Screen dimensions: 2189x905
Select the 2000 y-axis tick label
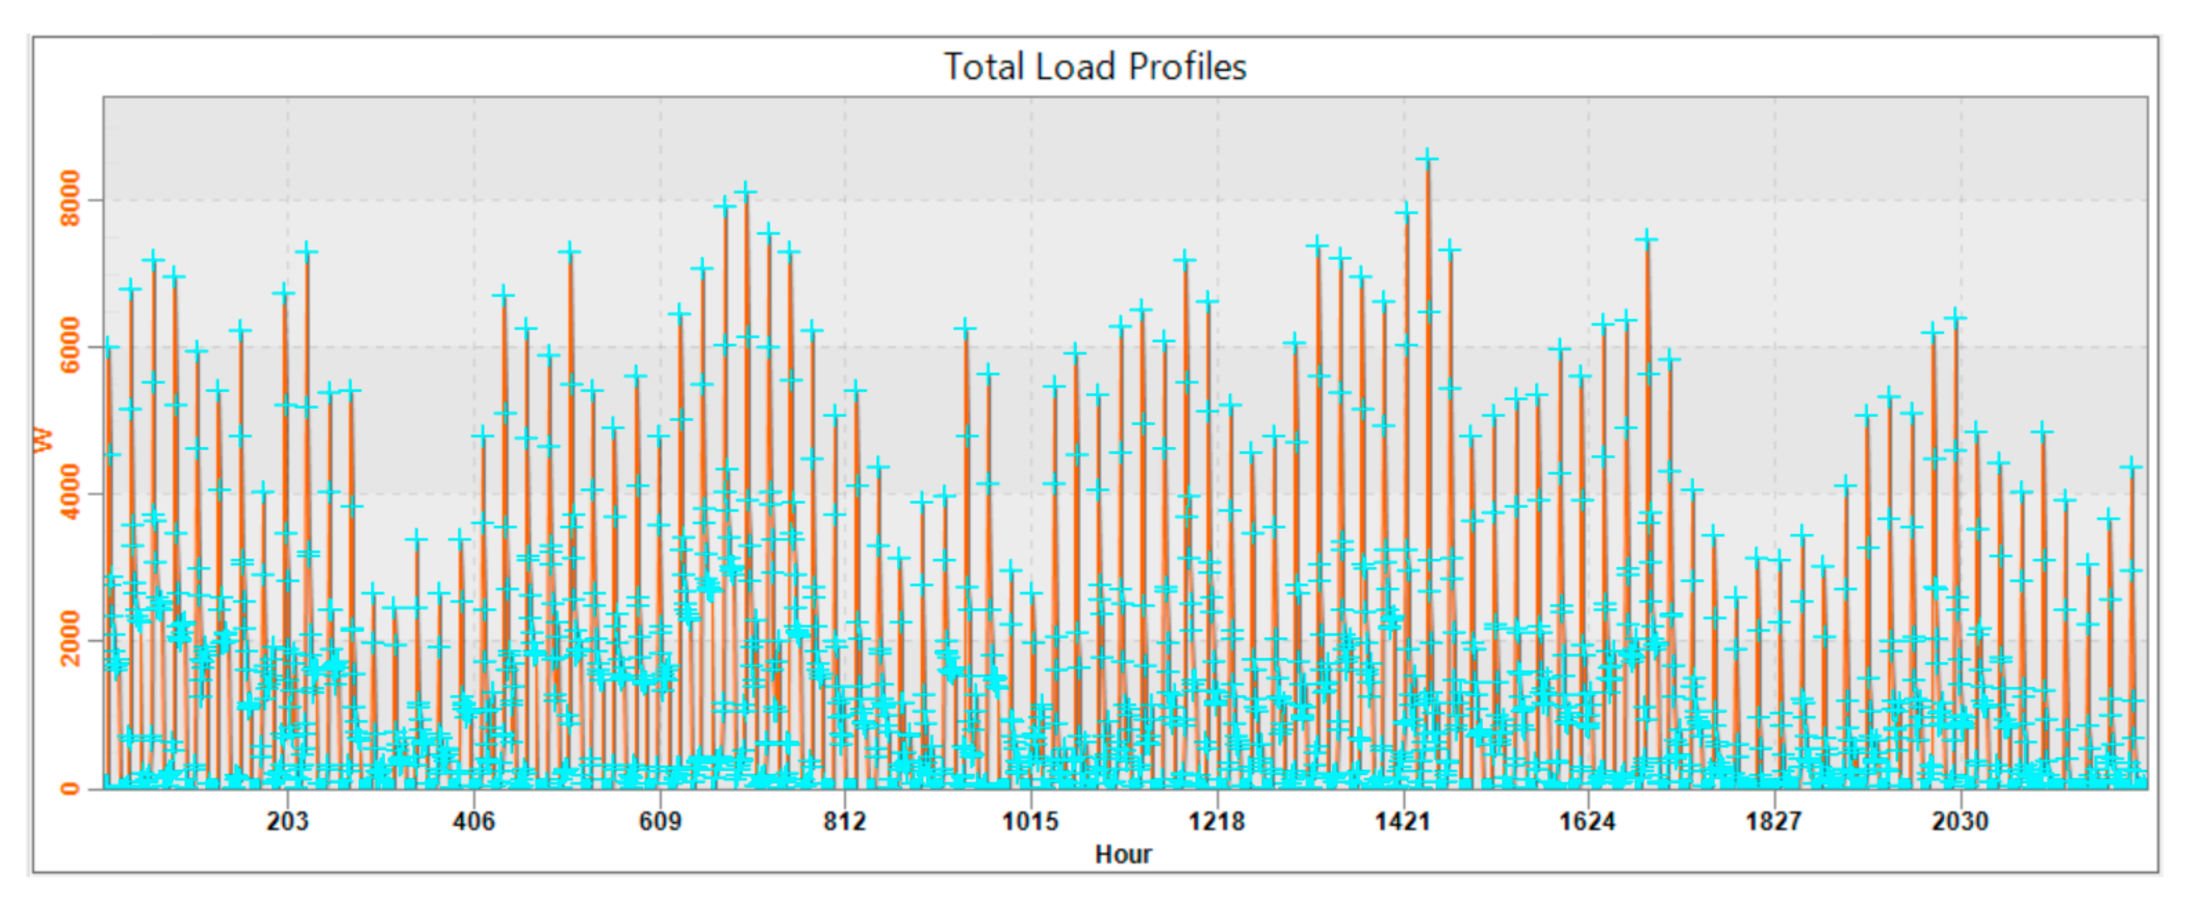71,639
